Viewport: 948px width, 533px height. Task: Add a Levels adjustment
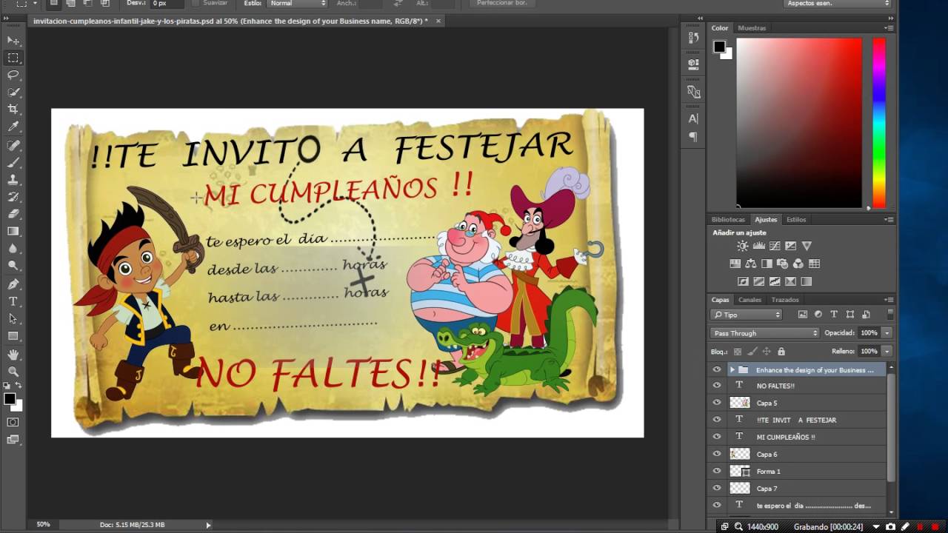[x=759, y=246]
